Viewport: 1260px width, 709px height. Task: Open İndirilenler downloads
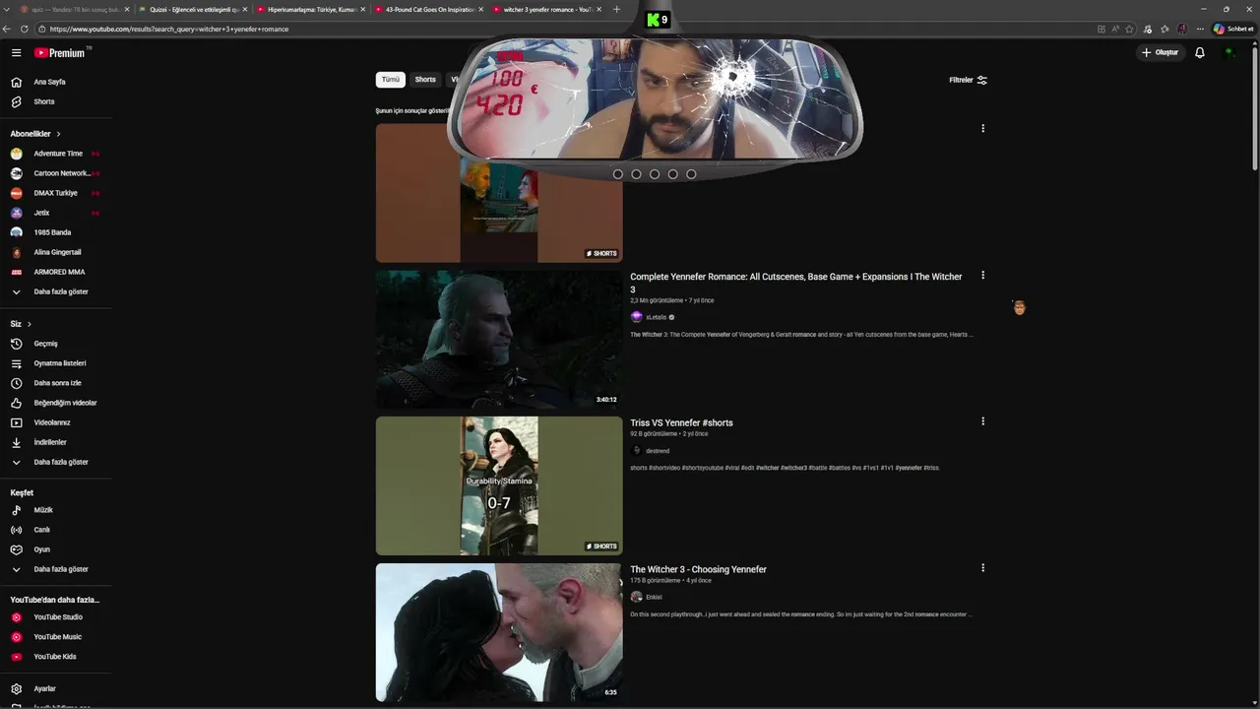tap(50, 442)
